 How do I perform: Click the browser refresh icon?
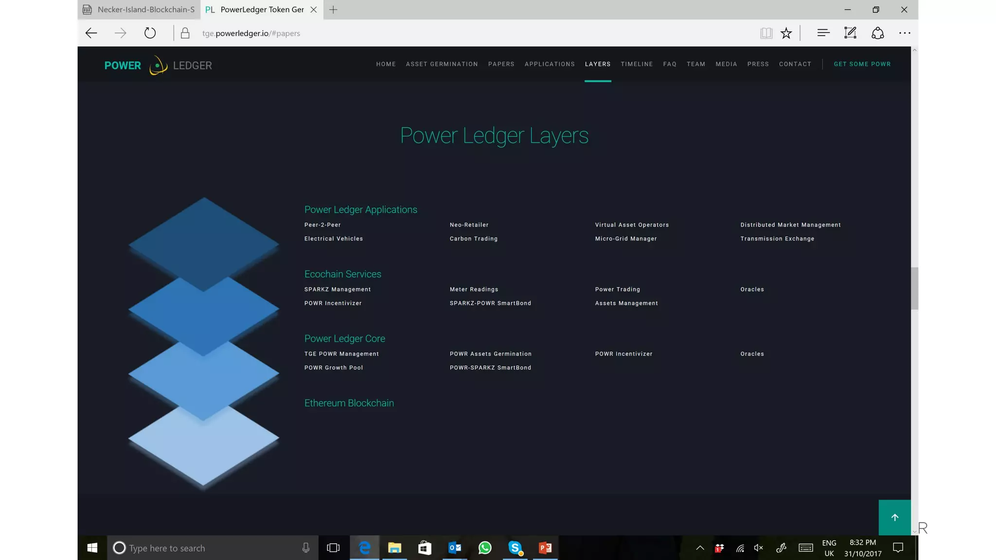pos(150,33)
